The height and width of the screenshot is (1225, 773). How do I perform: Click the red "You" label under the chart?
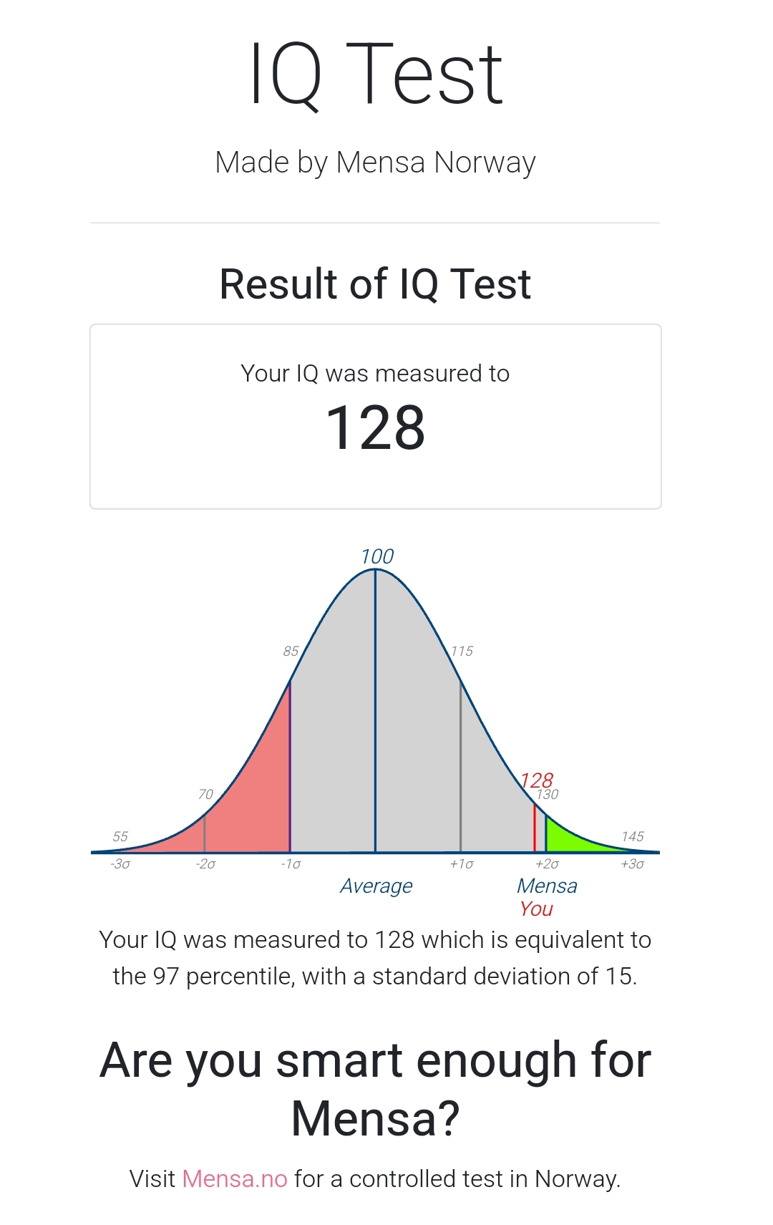[536, 909]
